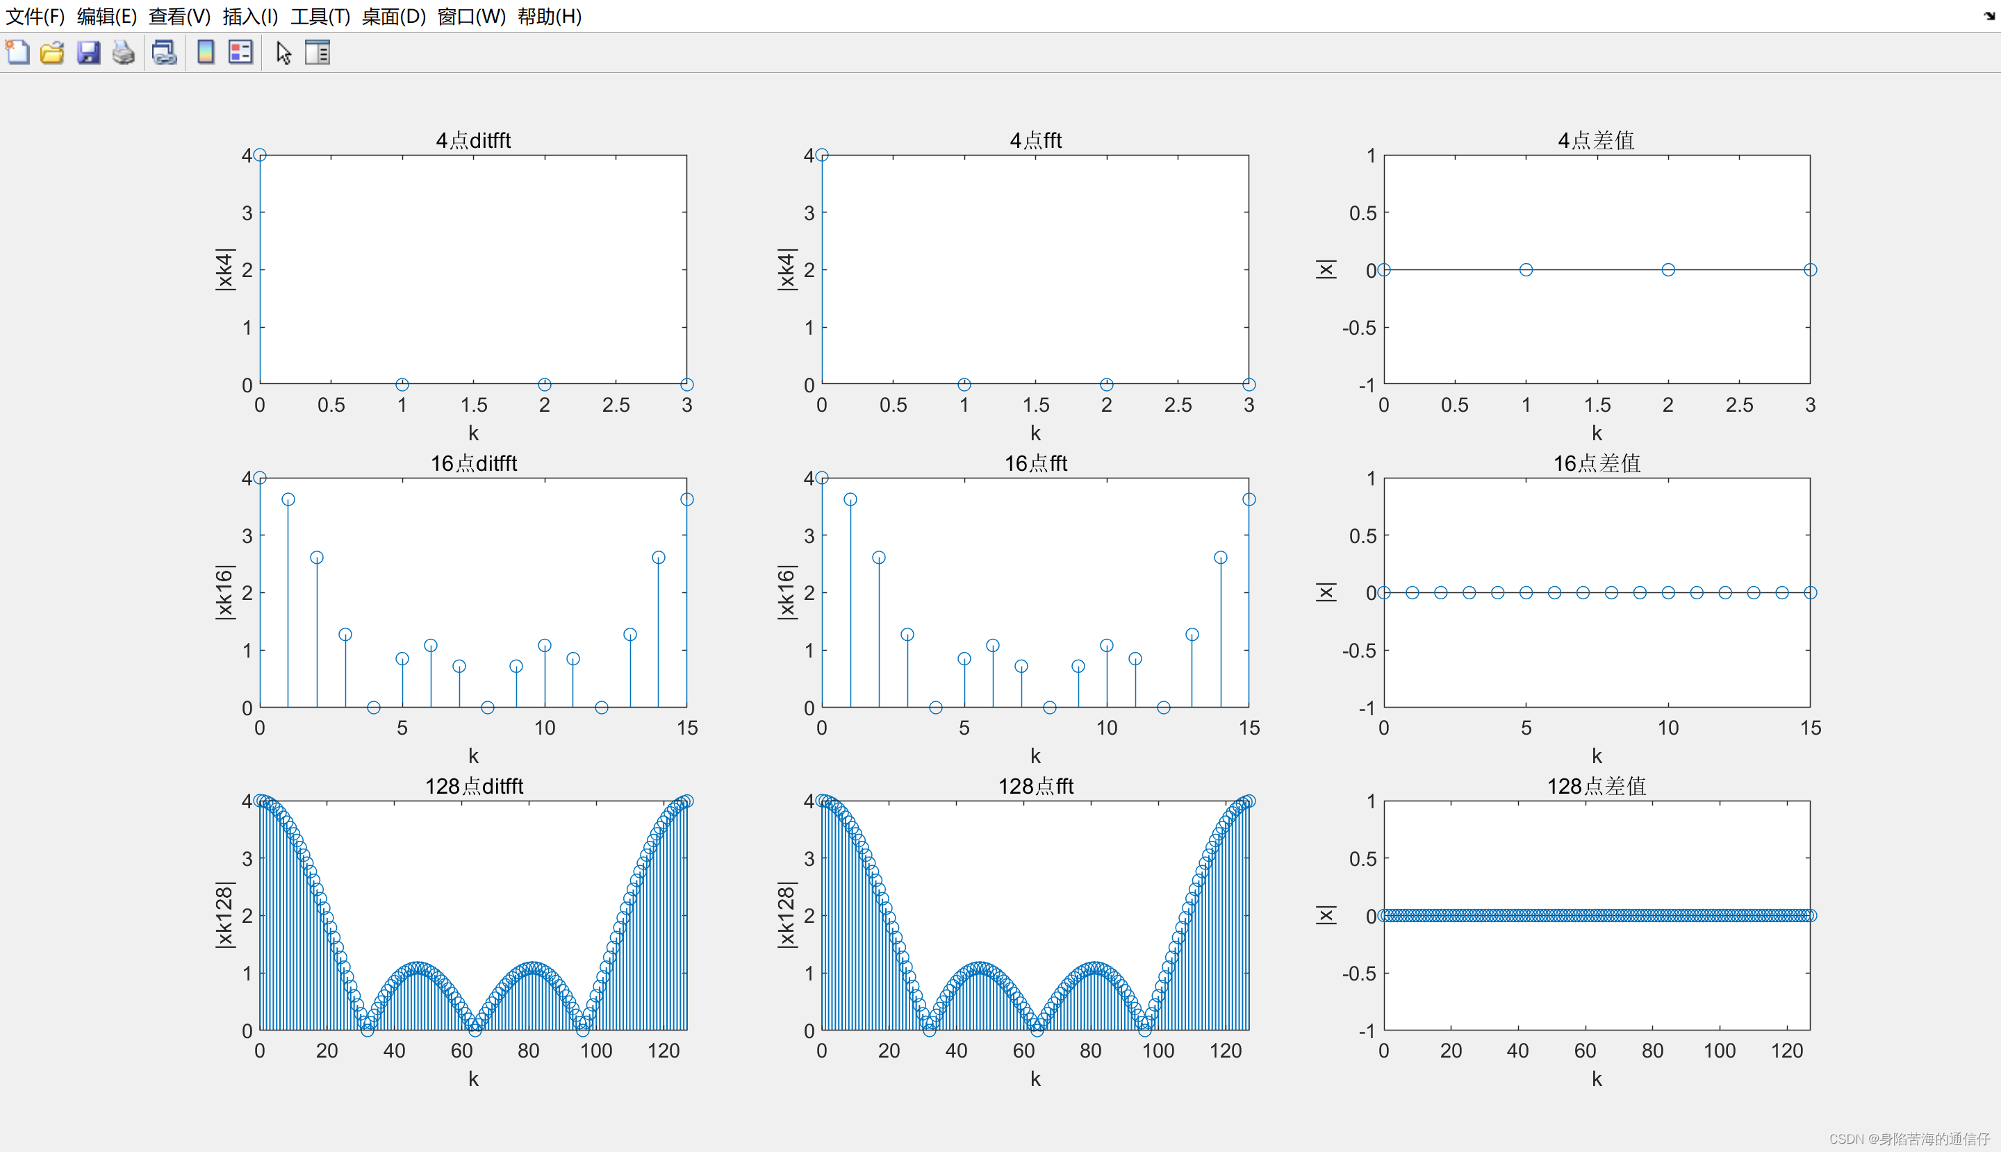The image size is (2001, 1152).
Task: Print the figure using printer icon
Action: 124,52
